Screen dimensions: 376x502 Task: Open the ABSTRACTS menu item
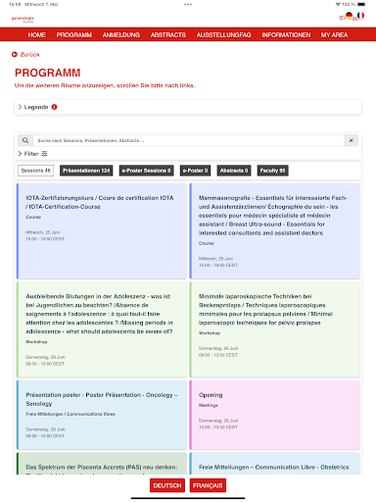tap(168, 35)
